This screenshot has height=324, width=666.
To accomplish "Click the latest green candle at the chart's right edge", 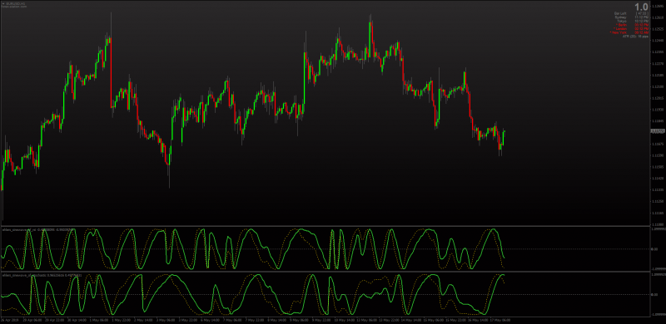I will coord(504,137).
